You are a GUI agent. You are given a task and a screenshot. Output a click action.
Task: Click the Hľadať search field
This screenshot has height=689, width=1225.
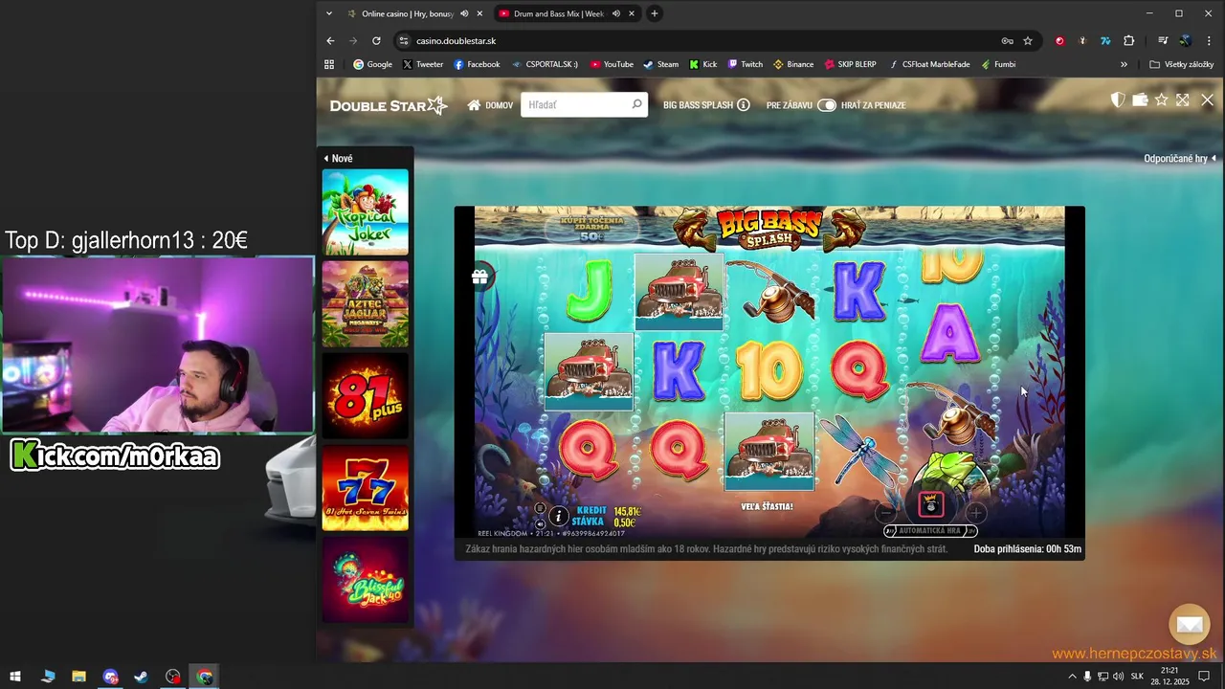click(x=584, y=104)
